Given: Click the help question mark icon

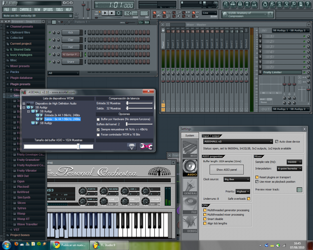Looking at the screenshot, I should 308,4.
